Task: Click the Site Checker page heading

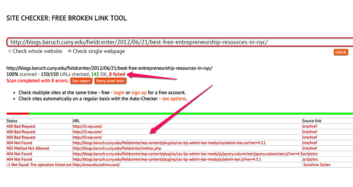Action: click(66, 18)
